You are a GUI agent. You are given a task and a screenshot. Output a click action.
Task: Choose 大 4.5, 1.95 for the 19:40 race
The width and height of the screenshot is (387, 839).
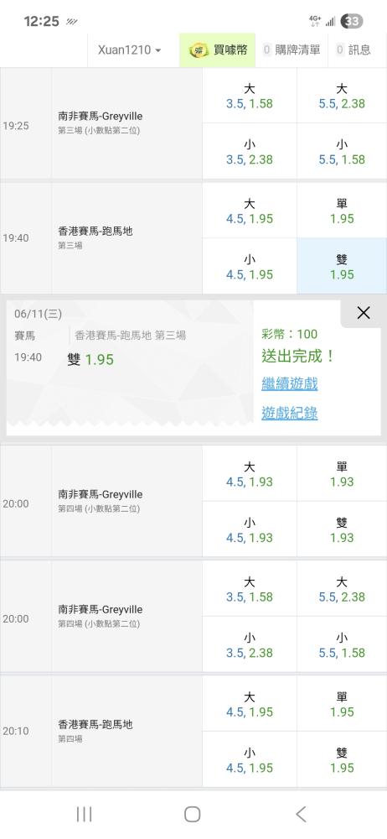coord(250,211)
